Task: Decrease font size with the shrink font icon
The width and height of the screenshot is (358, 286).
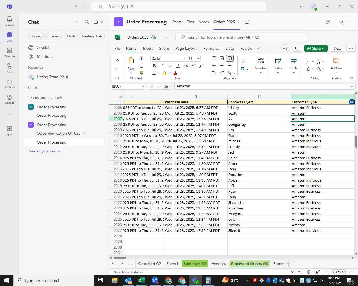Action: (x=201, y=66)
